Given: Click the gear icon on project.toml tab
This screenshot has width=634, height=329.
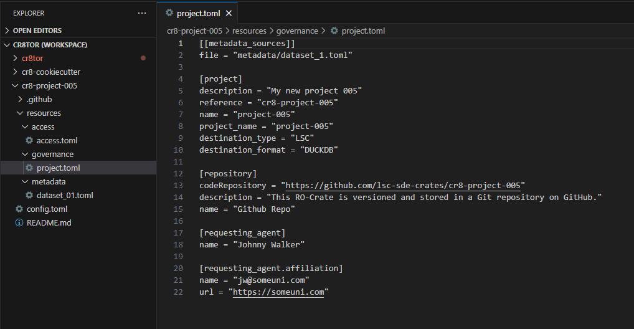Looking at the screenshot, I should (169, 13).
